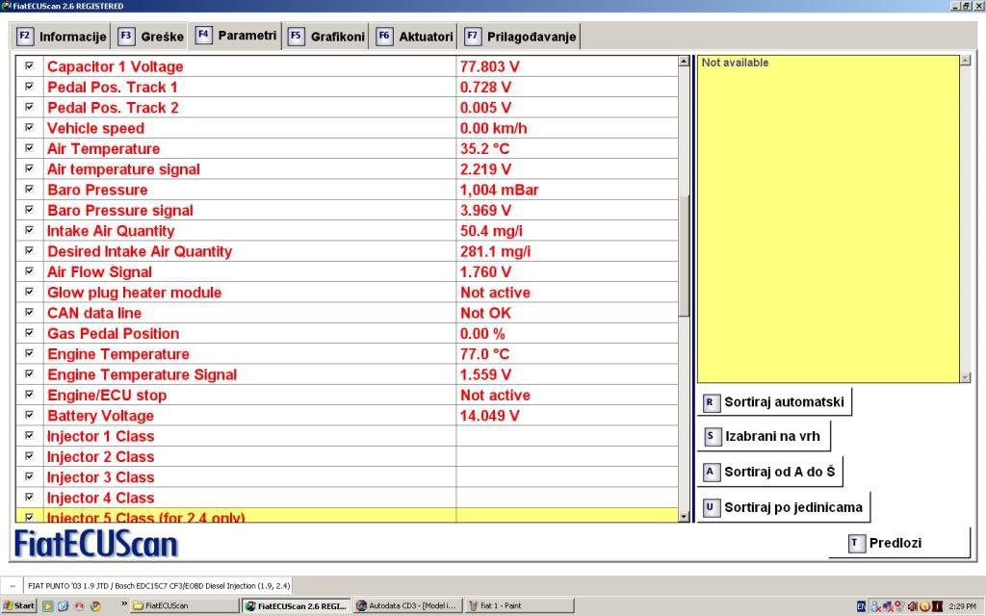Uncheck Desired Intake Air Quantity checkbox

(x=29, y=250)
